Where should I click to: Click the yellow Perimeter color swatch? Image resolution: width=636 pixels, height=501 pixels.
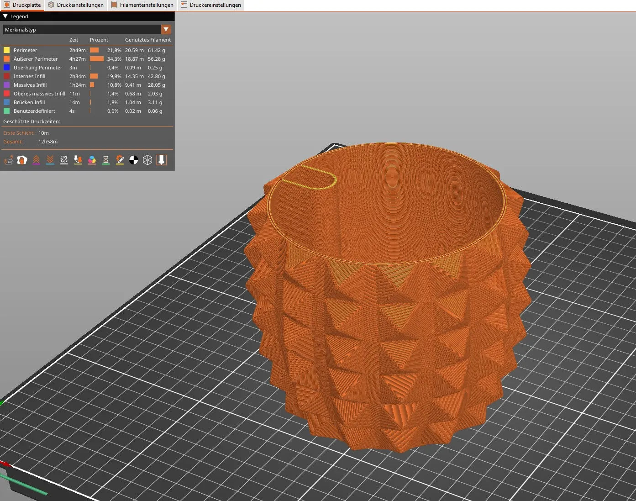[7, 50]
